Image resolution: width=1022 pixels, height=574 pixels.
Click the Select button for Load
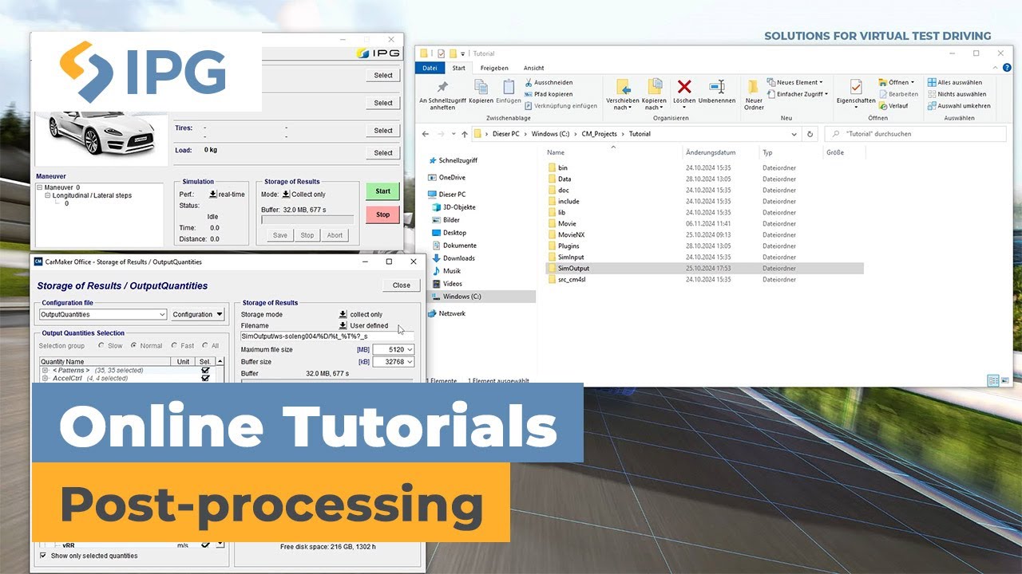(383, 153)
